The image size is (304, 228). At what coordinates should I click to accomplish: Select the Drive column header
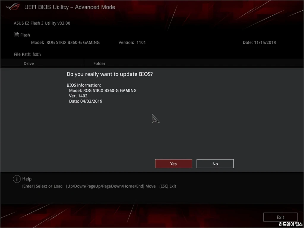[x=29, y=64]
